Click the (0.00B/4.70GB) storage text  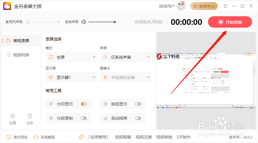click(x=148, y=22)
